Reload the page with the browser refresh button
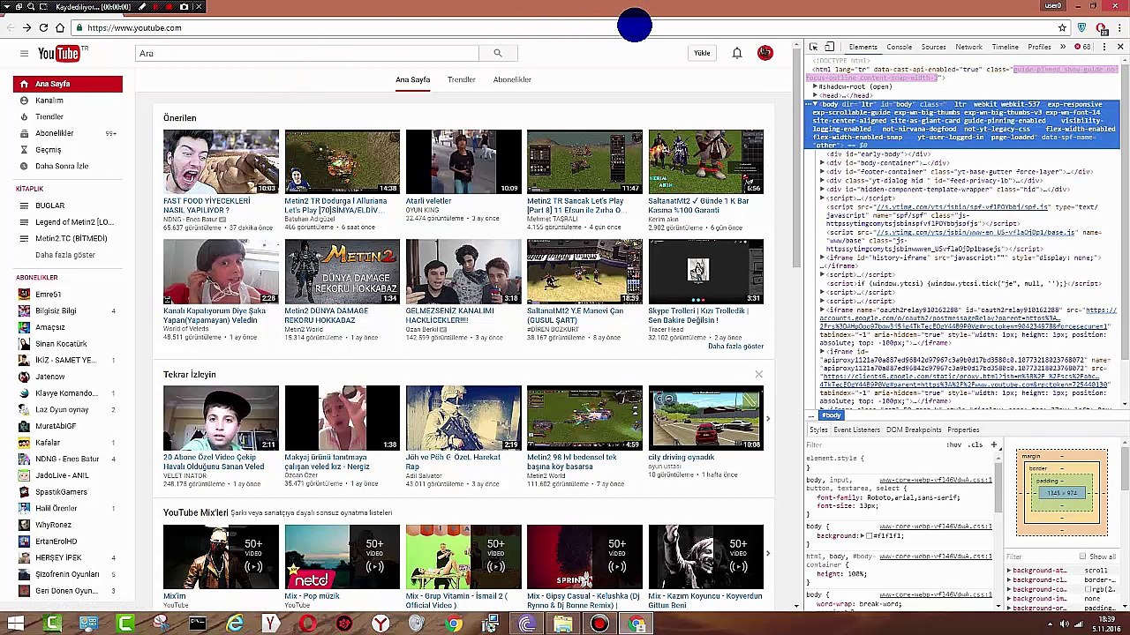1130x635 pixels. pyautogui.click(x=43, y=27)
